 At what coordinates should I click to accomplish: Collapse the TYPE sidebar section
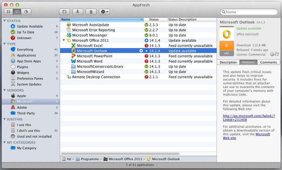pos(5,44)
